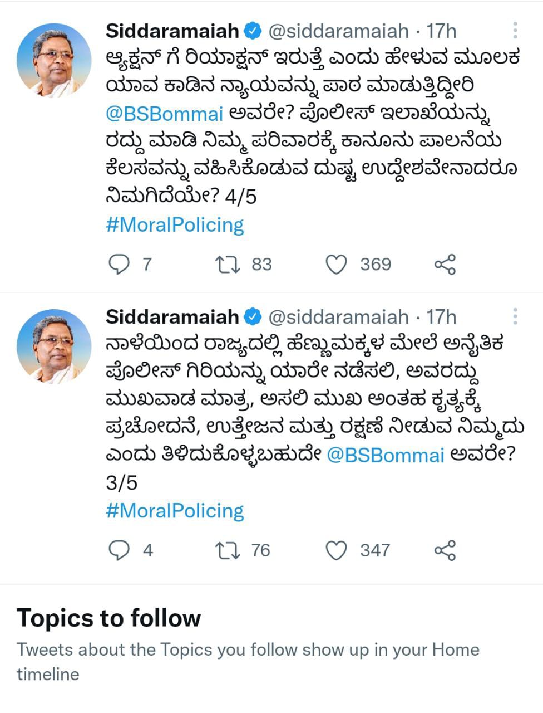543x713 pixels.
Task: Click the verified badge next to Siddaramaiah's top tweet
Action: click(254, 31)
